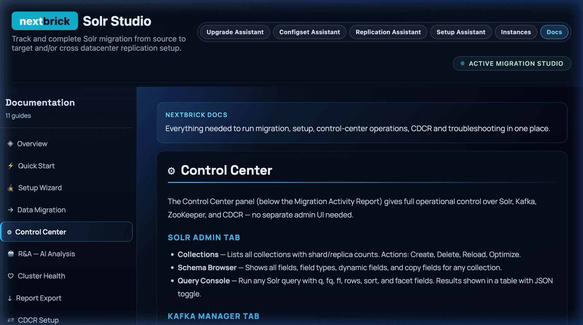Image resolution: width=583 pixels, height=325 pixels.
Task: Select Control Center guide in sidebar
Action: coord(66,232)
